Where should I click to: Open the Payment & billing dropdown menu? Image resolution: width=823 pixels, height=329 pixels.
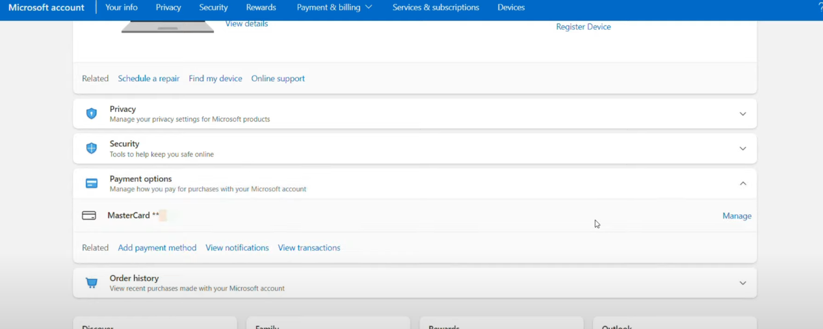(x=334, y=7)
